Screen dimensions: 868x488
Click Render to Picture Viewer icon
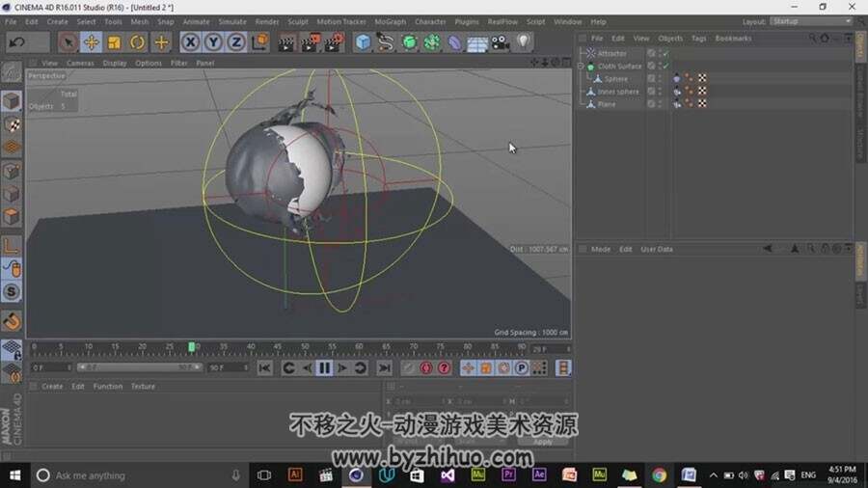(311, 42)
